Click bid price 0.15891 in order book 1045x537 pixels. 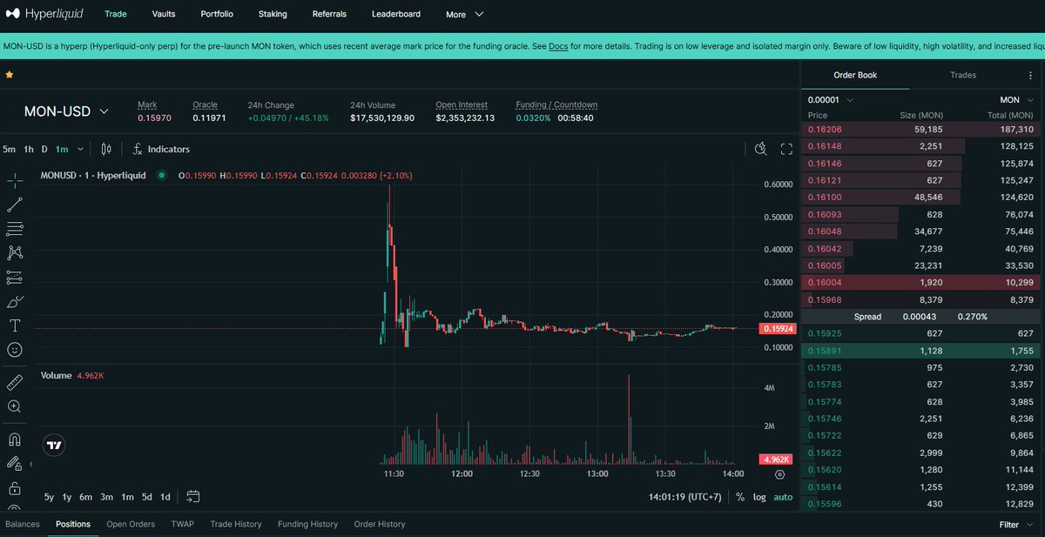pyautogui.click(x=824, y=351)
